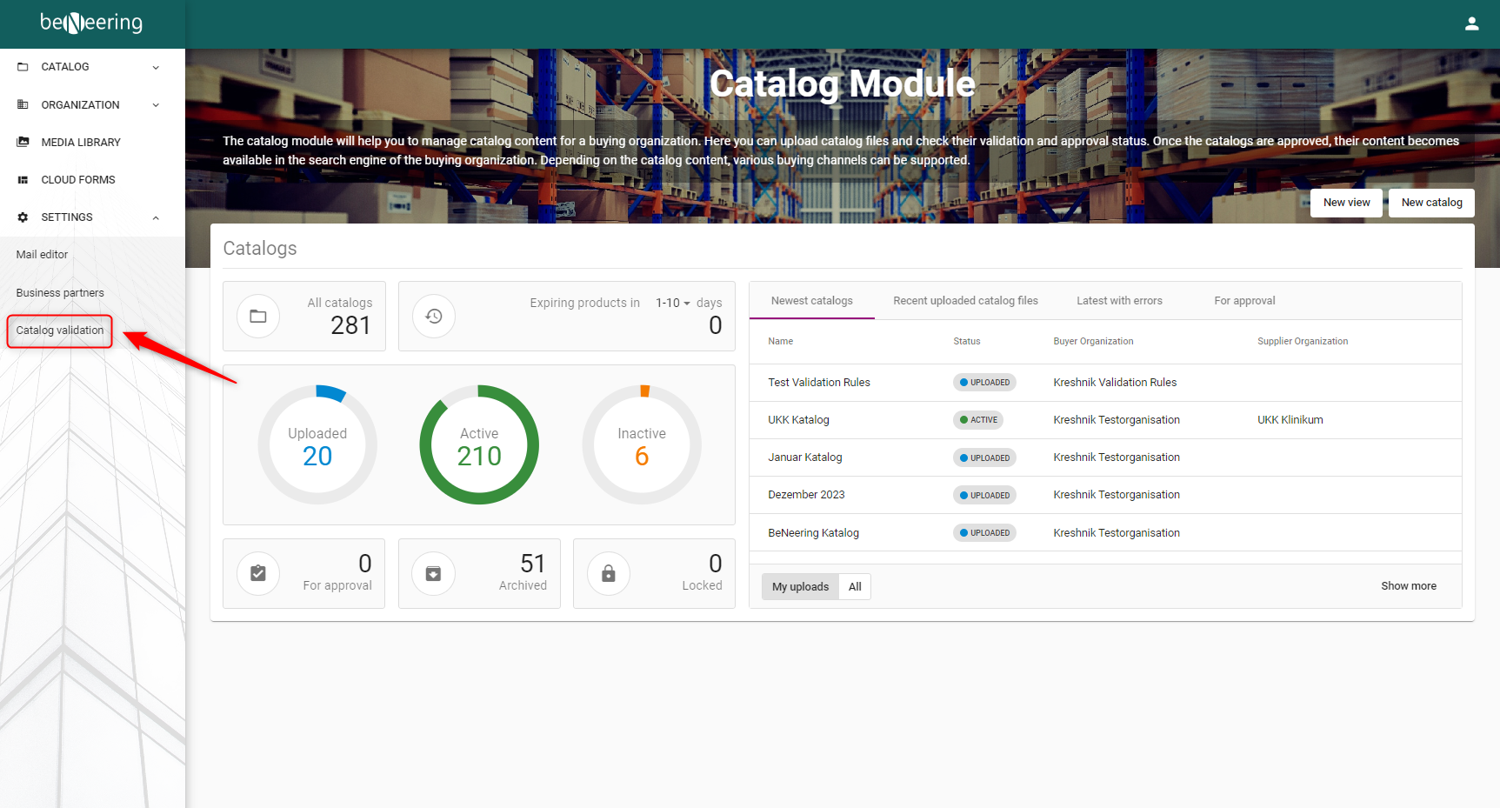The height and width of the screenshot is (808, 1500).
Task: Click the Cloud Forms icon
Action: (x=23, y=180)
